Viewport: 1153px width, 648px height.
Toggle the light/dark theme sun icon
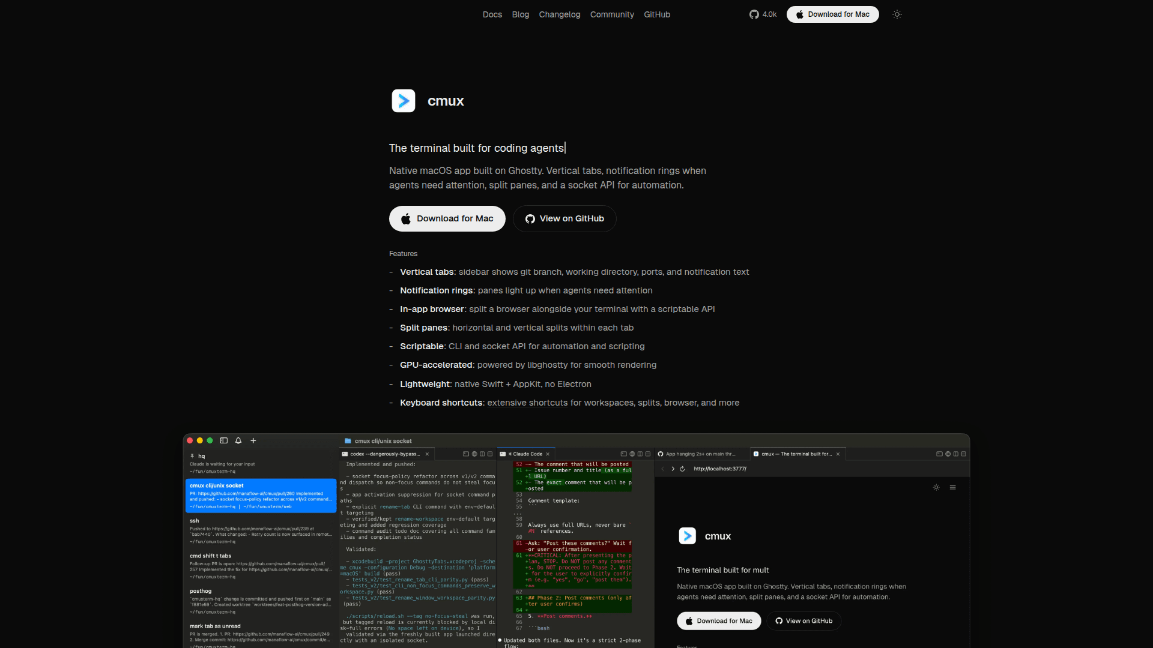(x=897, y=14)
